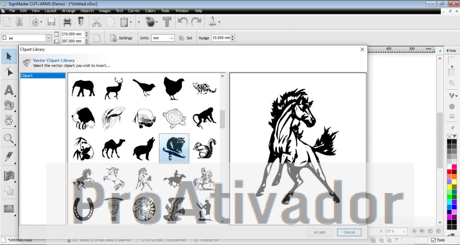Click the Settings button
The width and height of the screenshot is (460, 245).
coord(121,38)
